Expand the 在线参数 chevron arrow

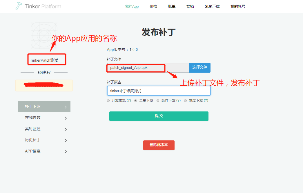click(66, 118)
